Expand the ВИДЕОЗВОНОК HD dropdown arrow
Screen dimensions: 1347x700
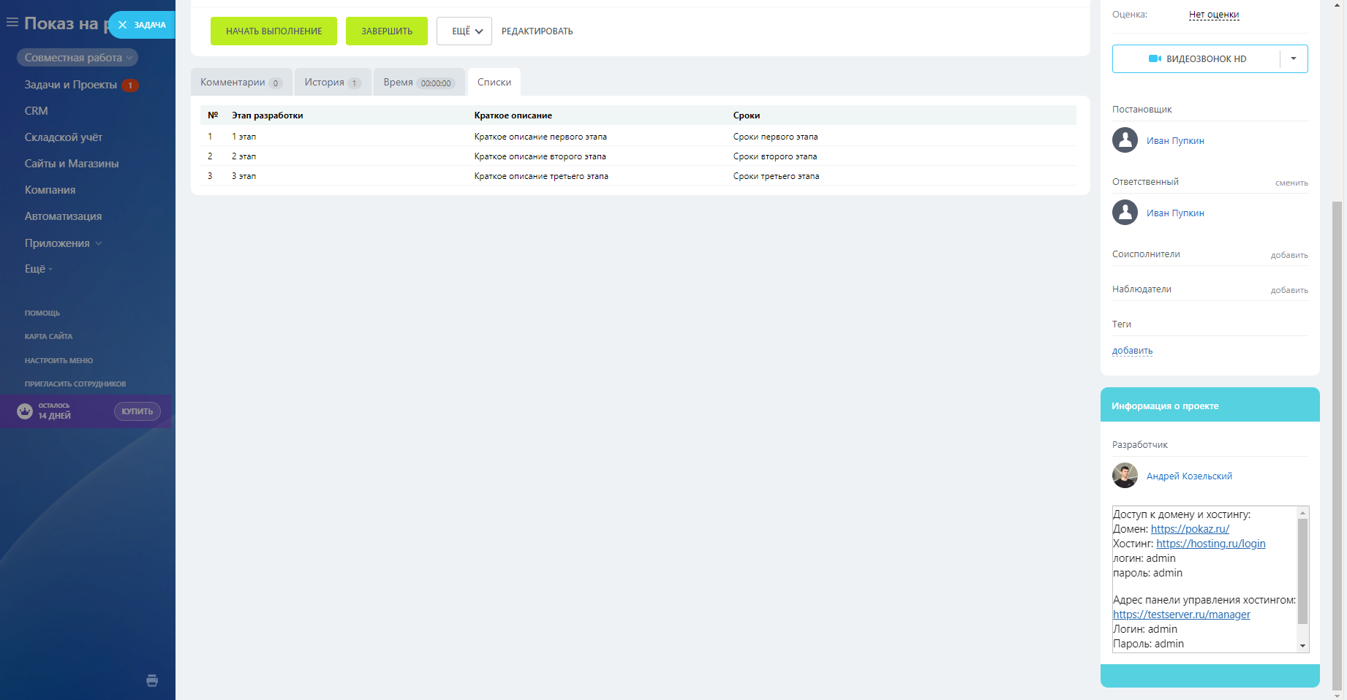1294,58
